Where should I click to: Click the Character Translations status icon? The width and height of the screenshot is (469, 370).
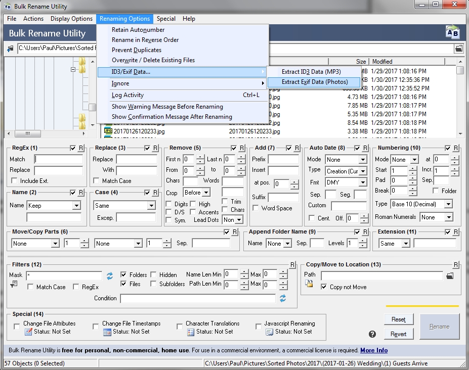tap(191, 332)
